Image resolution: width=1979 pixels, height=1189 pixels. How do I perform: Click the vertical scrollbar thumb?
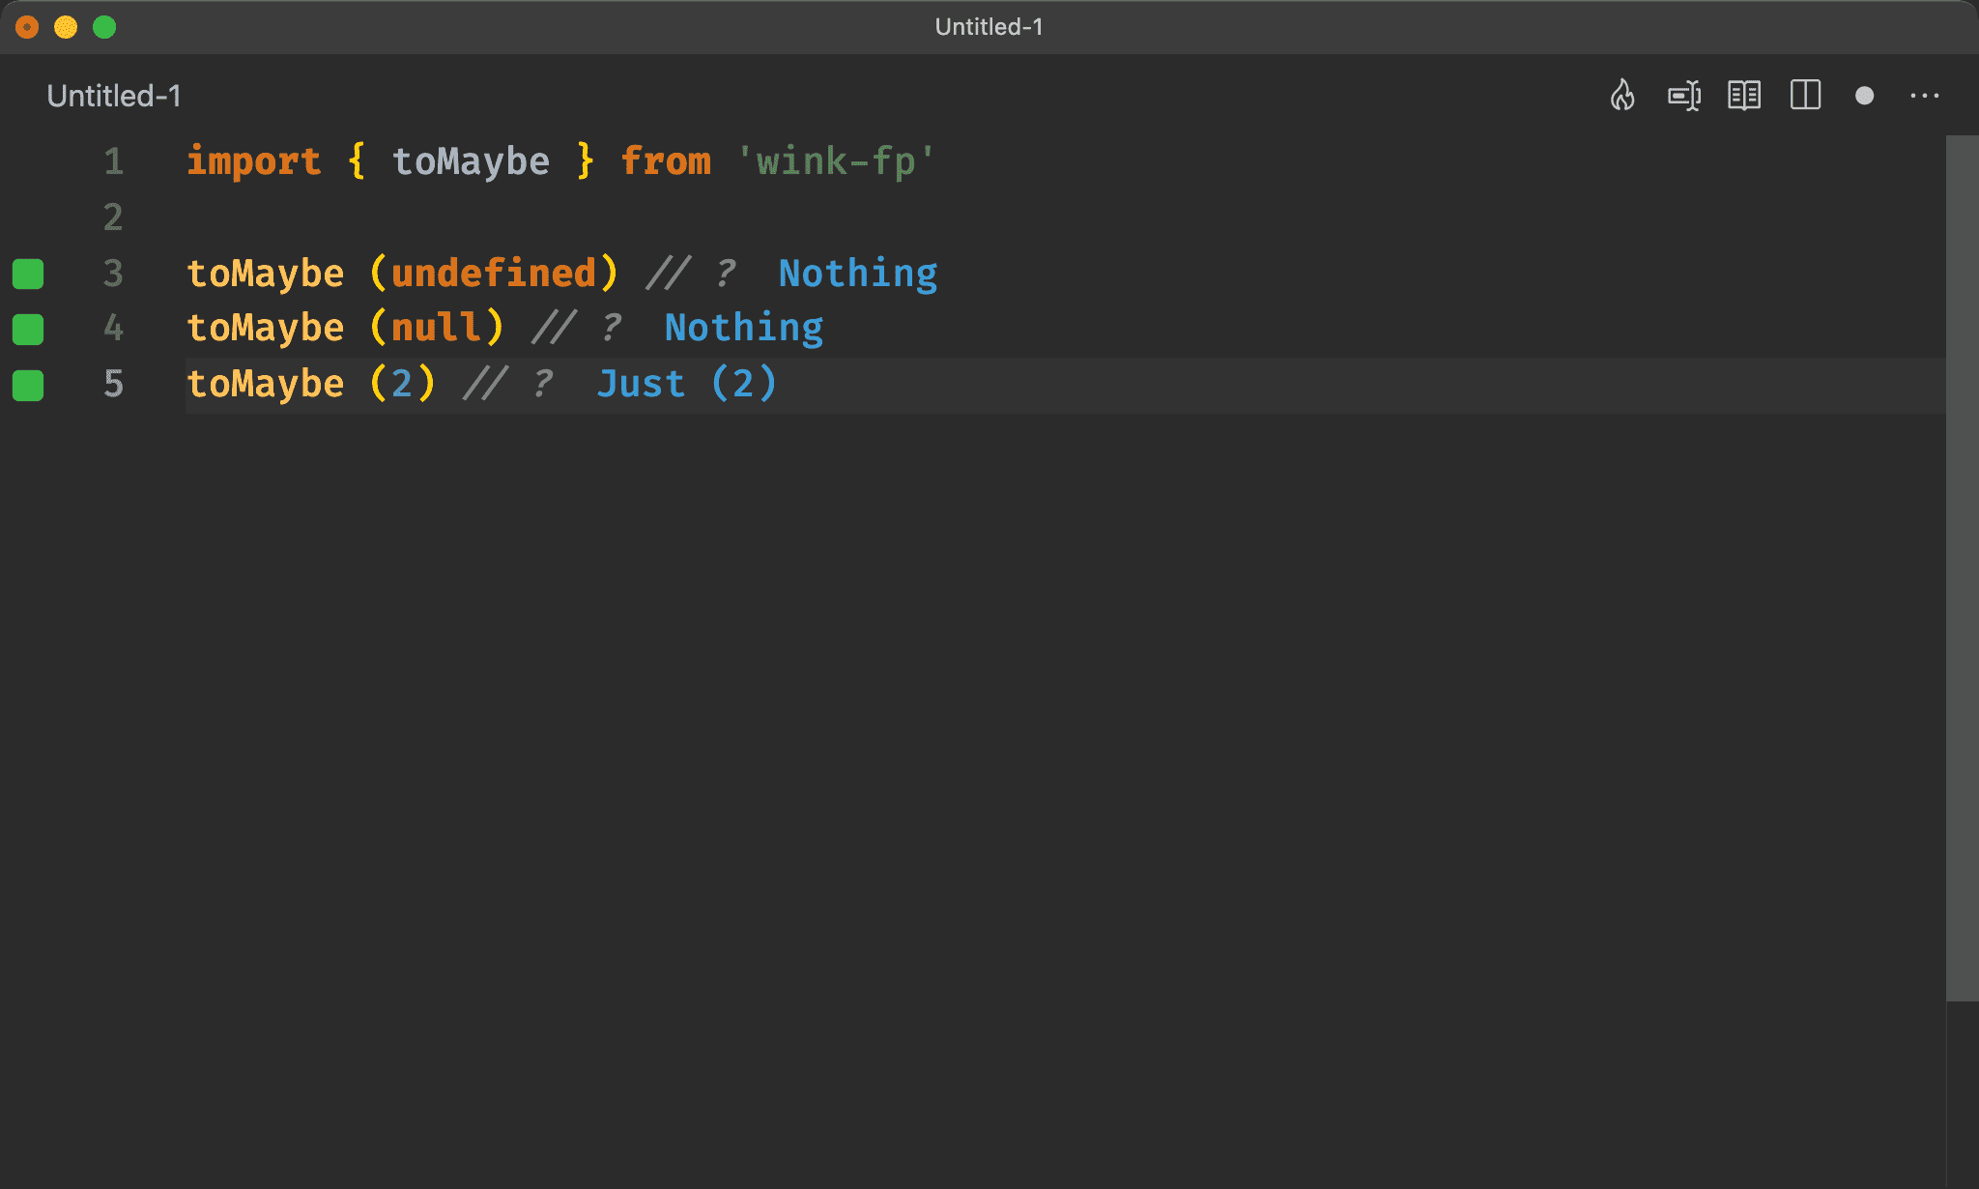click(x=1962, y=568)
